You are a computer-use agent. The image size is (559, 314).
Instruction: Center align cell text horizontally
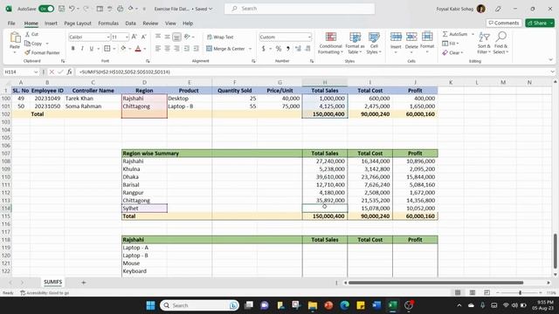167,49
